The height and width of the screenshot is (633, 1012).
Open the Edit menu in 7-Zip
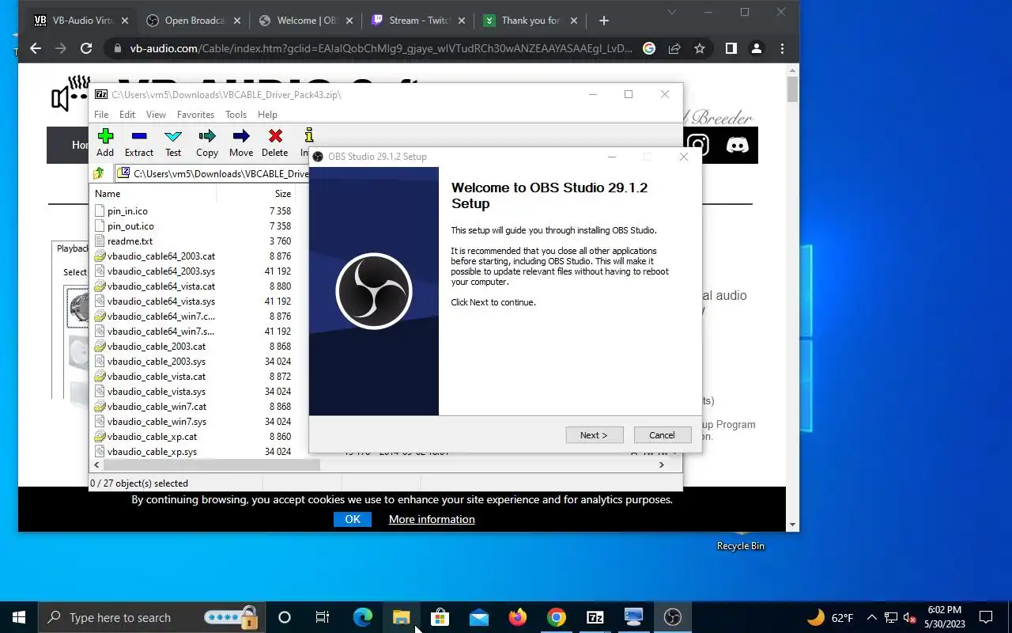click(x=127, y=115)
